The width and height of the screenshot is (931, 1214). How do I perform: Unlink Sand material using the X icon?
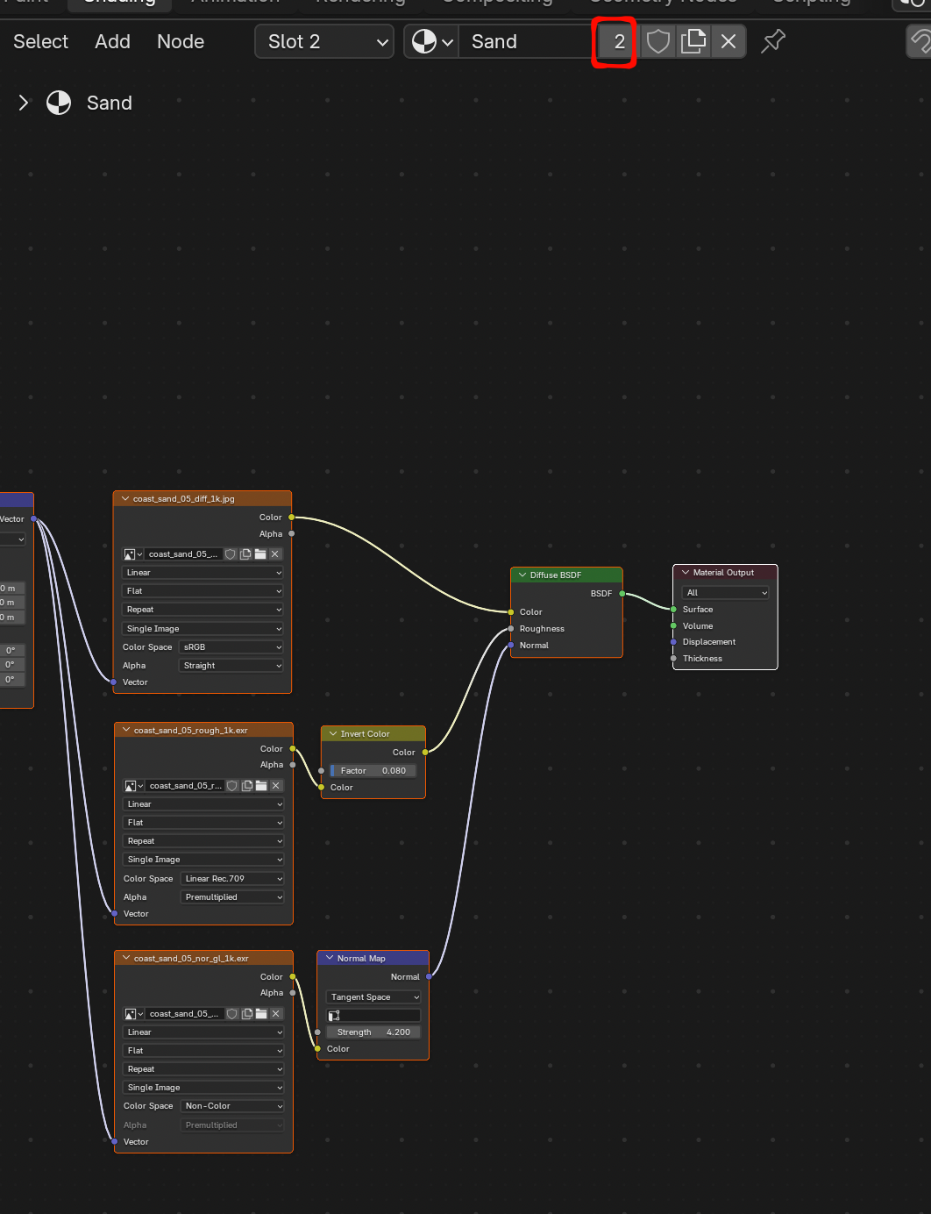728,41
